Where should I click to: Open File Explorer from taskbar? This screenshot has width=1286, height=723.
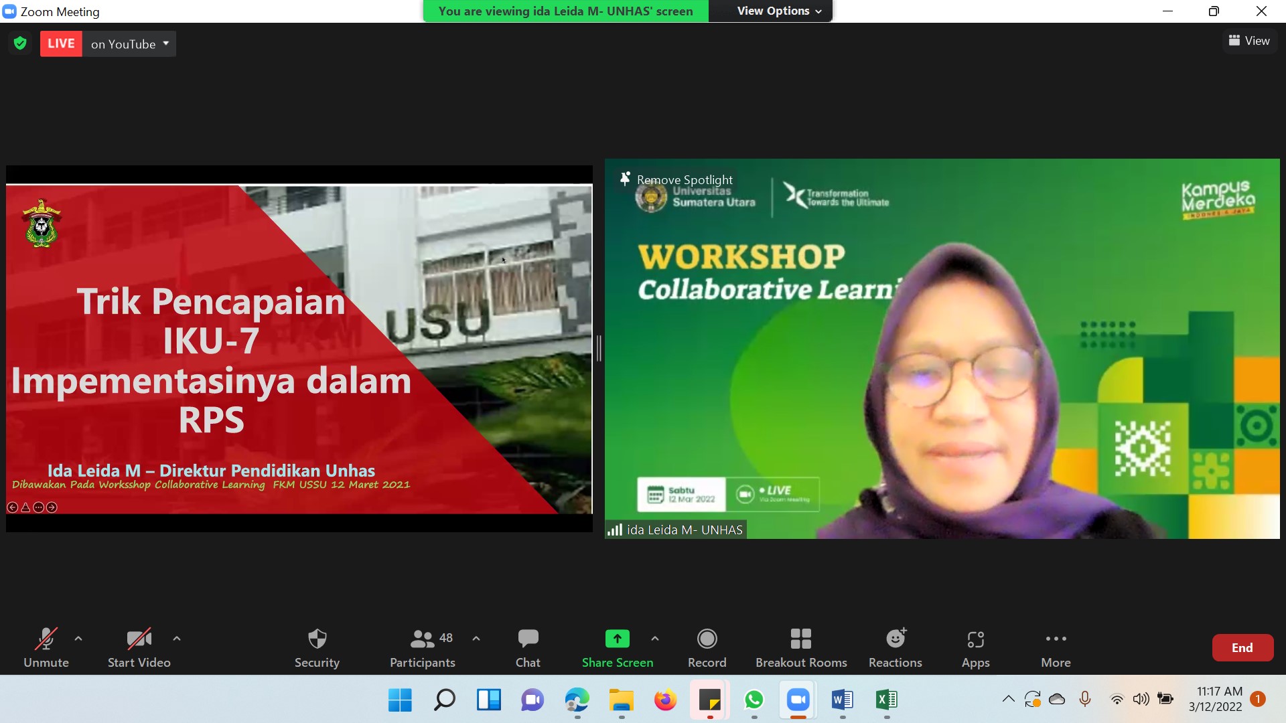tap(621, 700)
